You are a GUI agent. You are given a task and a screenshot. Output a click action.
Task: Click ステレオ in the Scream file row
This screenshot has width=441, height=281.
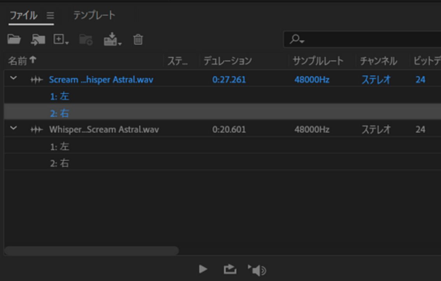376,80
